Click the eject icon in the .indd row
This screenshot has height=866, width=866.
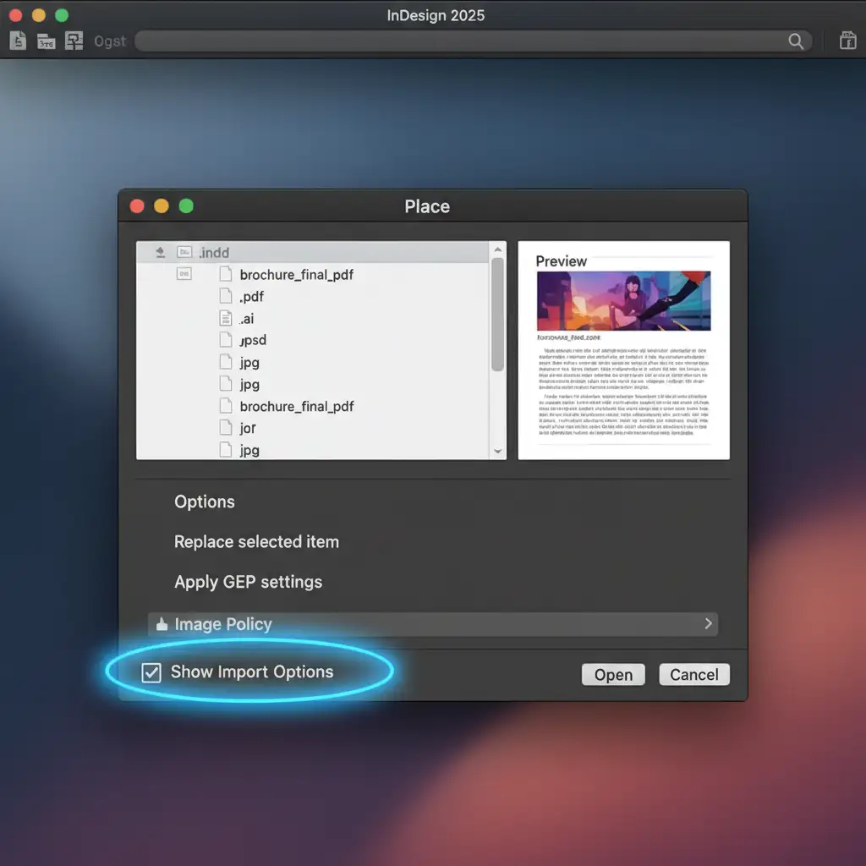tap(160, 252)
